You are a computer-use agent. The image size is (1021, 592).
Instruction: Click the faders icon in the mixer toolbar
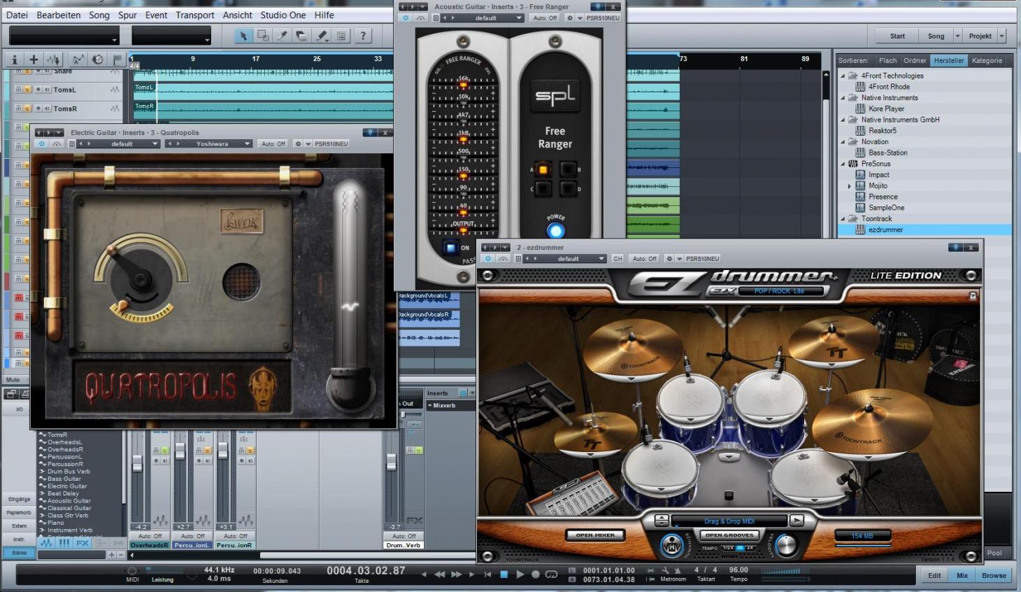click(x=64, y=542)
